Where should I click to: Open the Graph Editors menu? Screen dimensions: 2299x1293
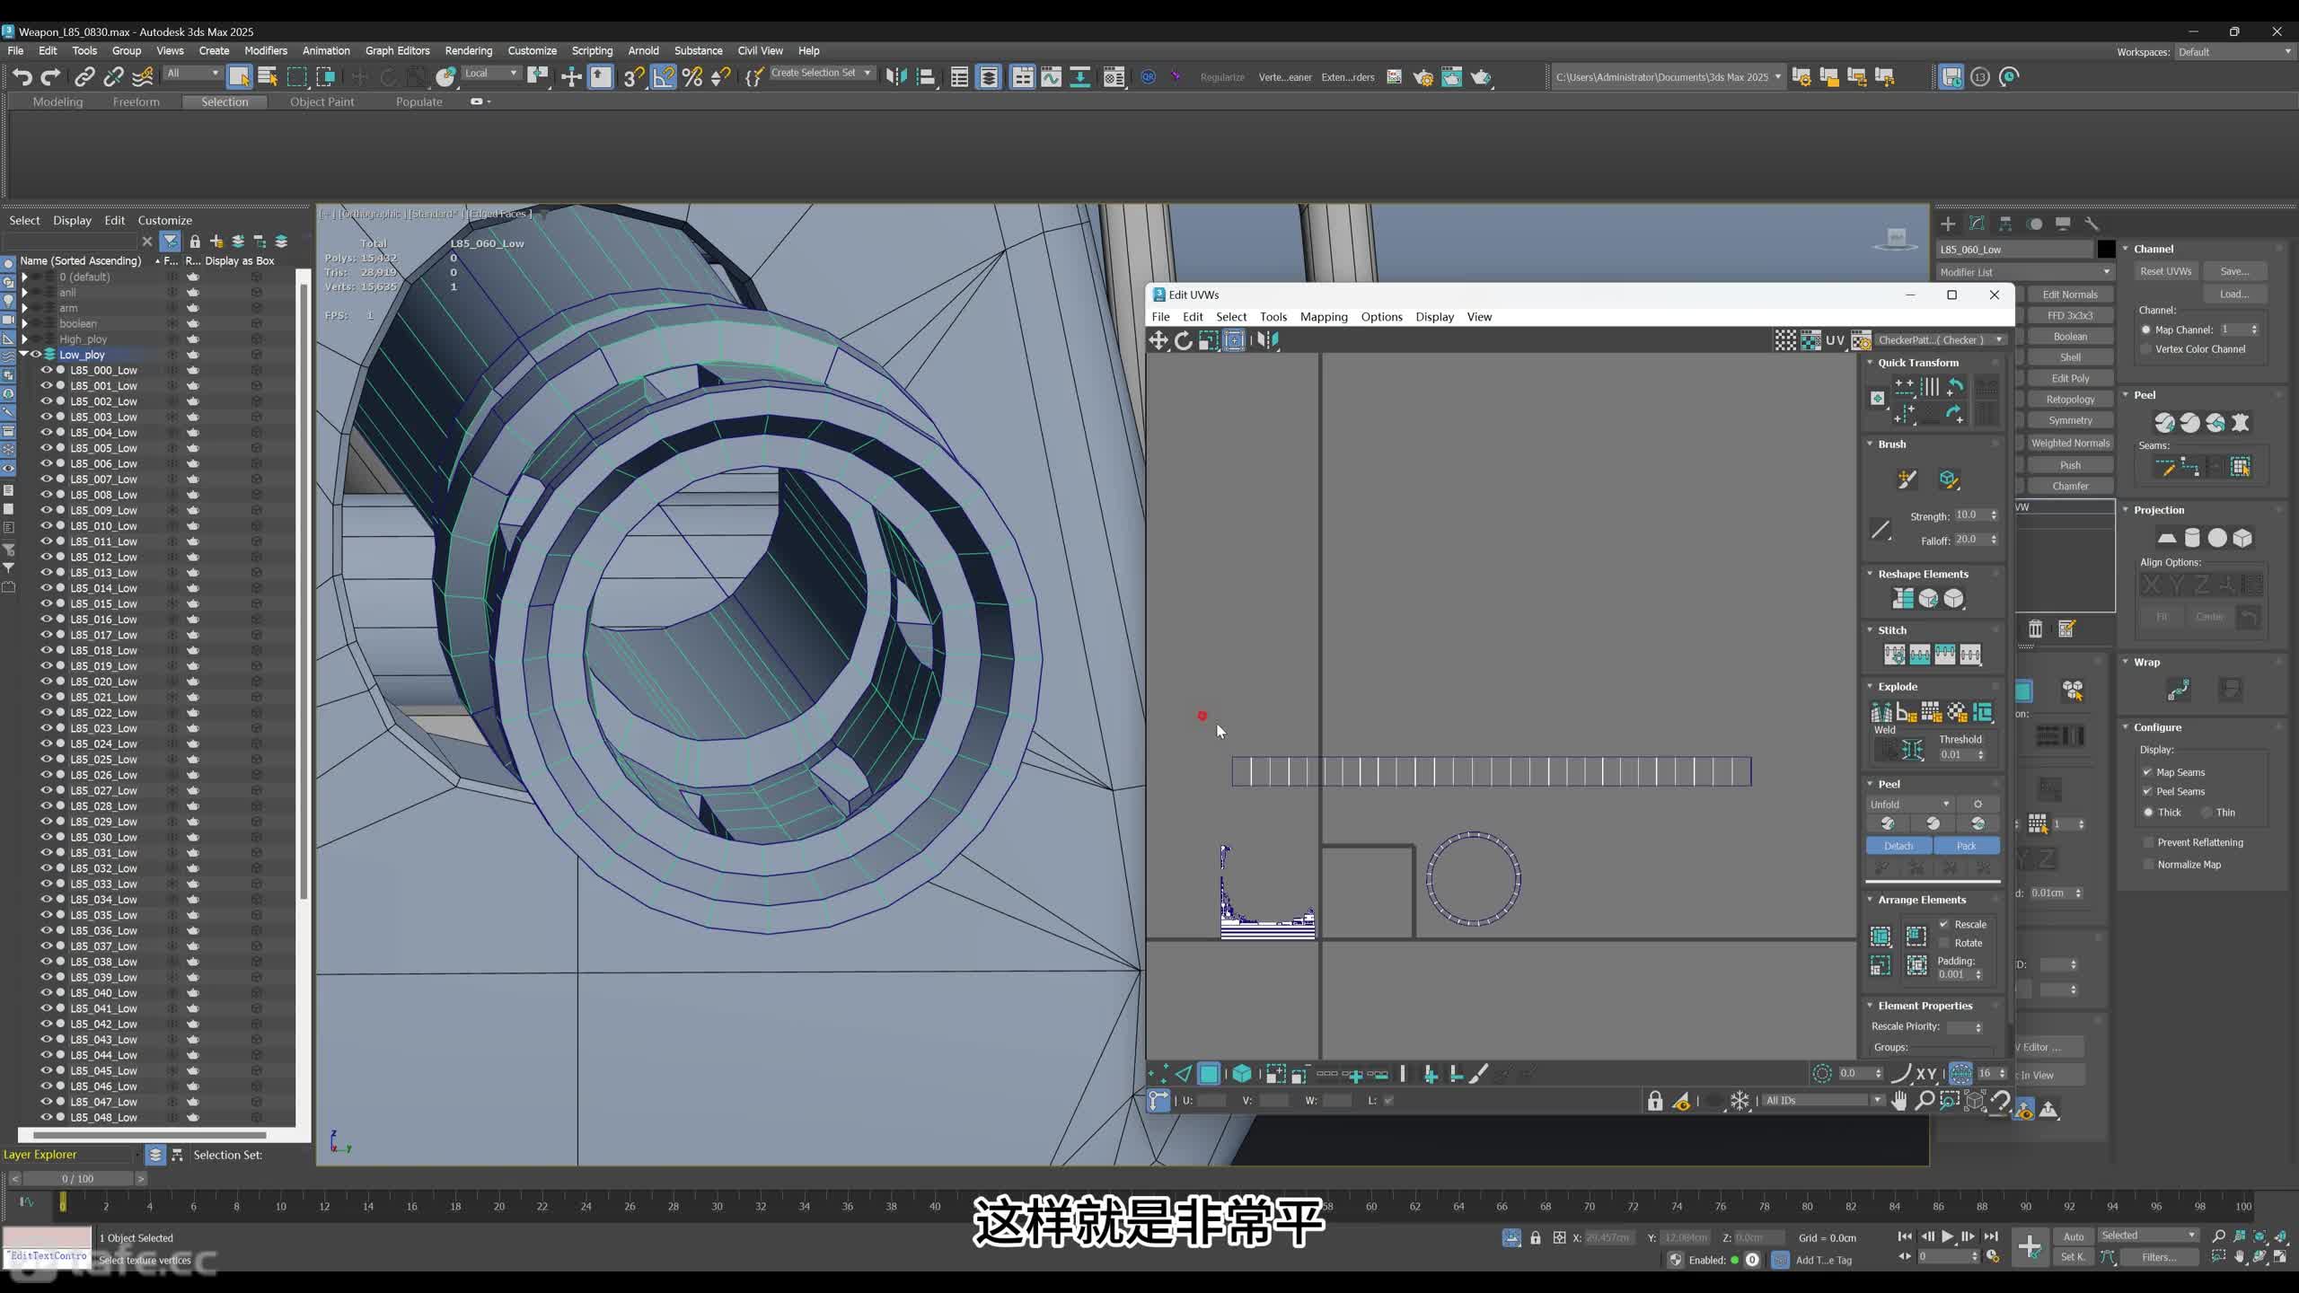(x=397, y=51)
